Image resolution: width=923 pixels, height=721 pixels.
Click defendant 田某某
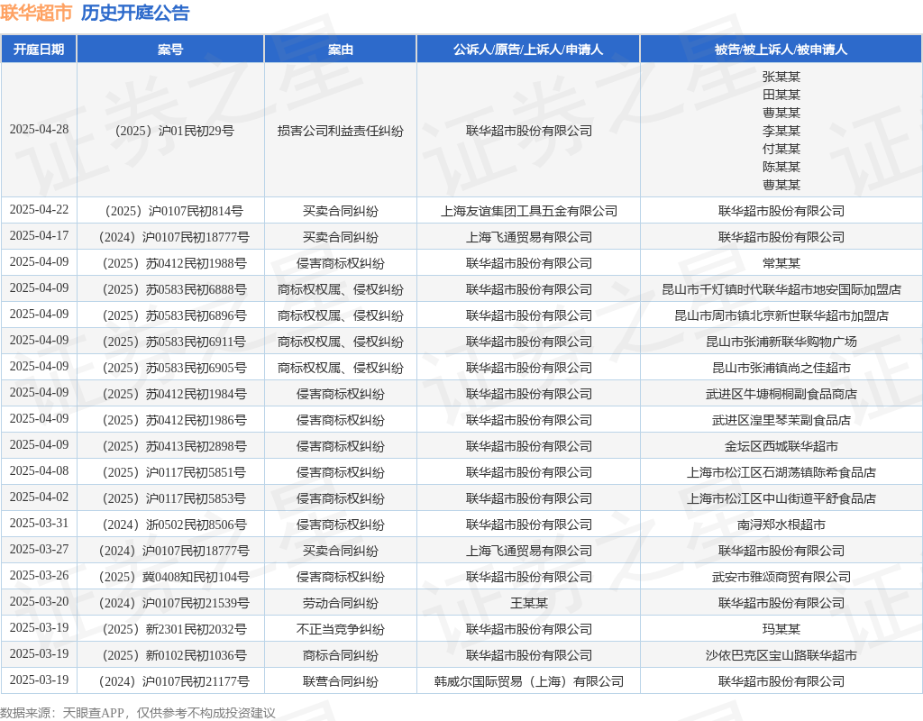pos(781,95)
